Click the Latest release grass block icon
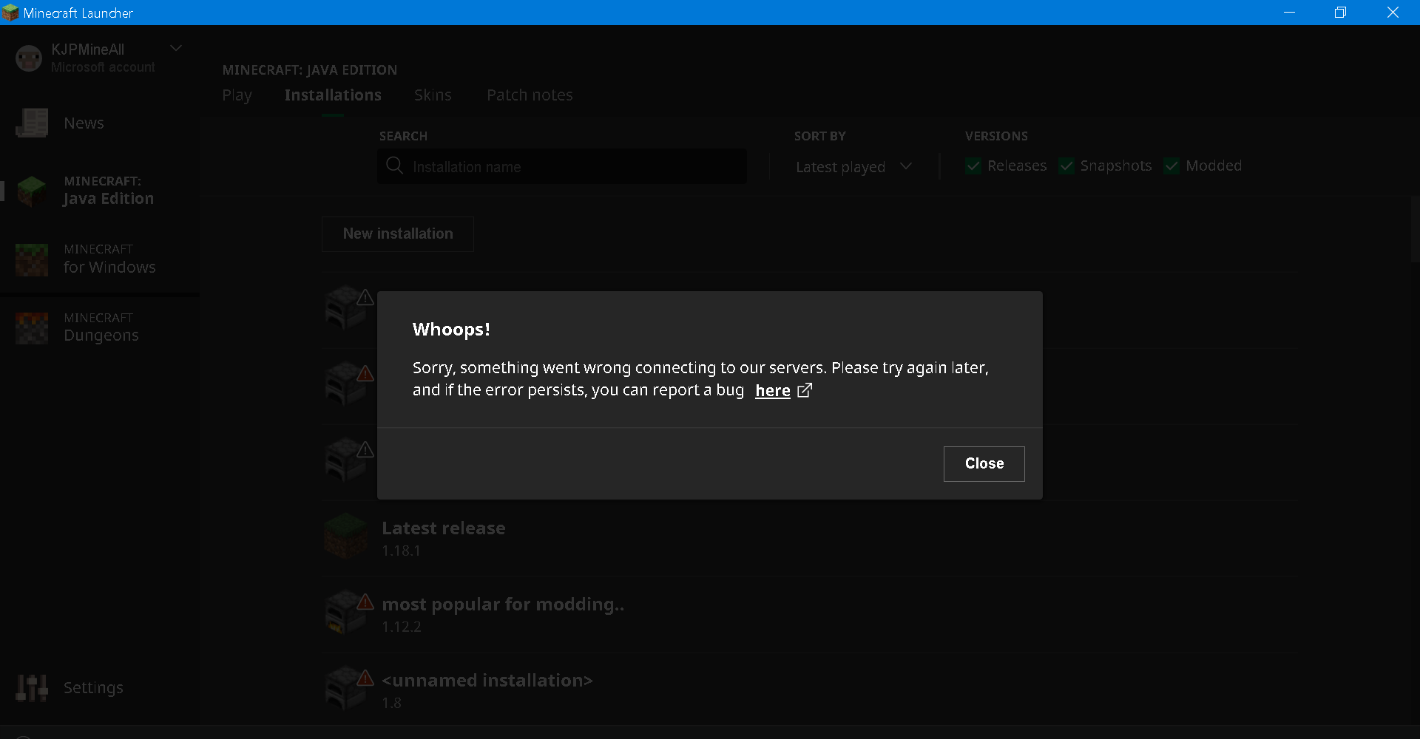 coord(345,537)
